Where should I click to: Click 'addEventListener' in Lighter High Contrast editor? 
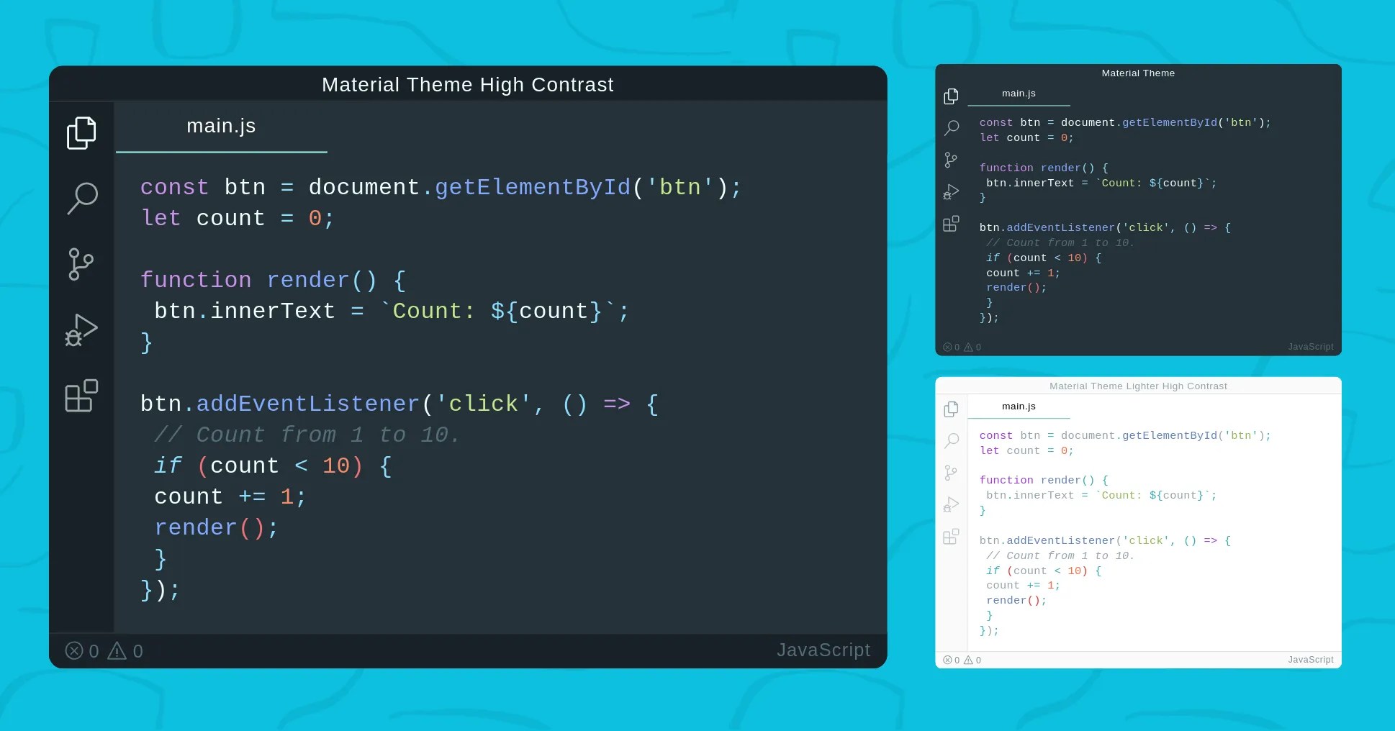pyautogui.click(x=1061, y=541)
